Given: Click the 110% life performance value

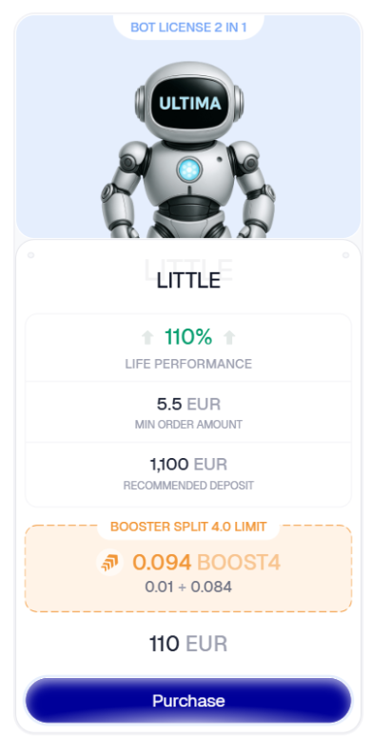Looking at the screenshot, I should pyautogui.click(x=188, y=337).
